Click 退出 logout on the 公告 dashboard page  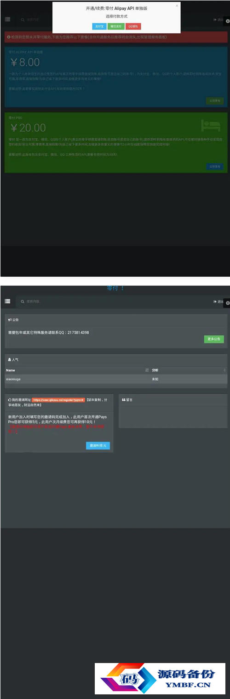218,302
